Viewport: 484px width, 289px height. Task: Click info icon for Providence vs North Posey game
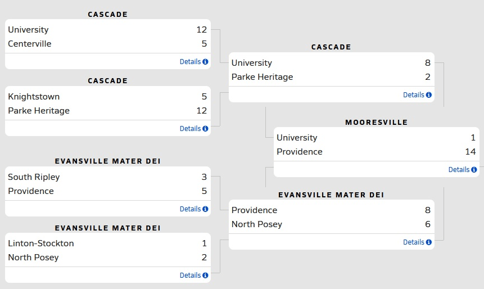(429, 242)
